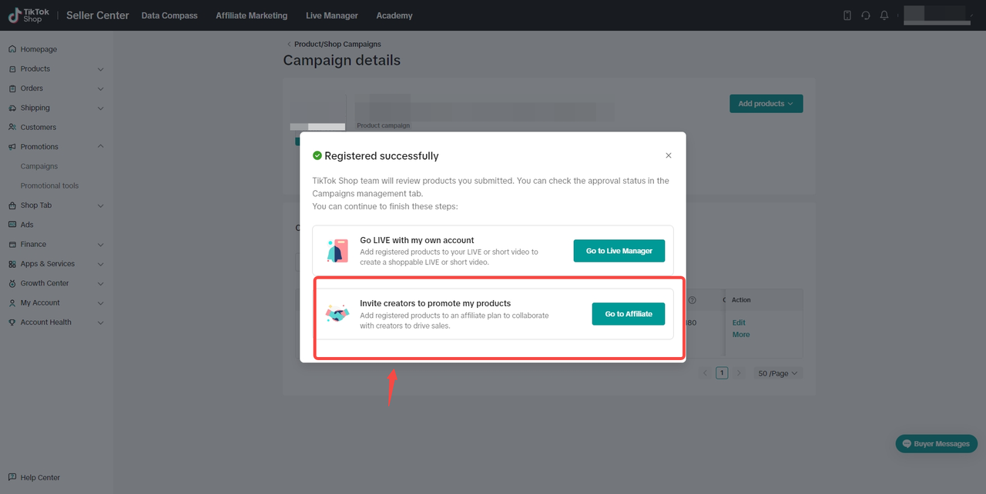Open the Help Center
Image resolution: width=986 pixels, height=494 pixels.
point(39,477)
